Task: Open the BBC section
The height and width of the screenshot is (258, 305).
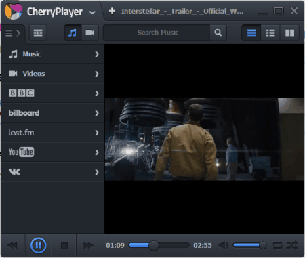Action: coord(53,93)
